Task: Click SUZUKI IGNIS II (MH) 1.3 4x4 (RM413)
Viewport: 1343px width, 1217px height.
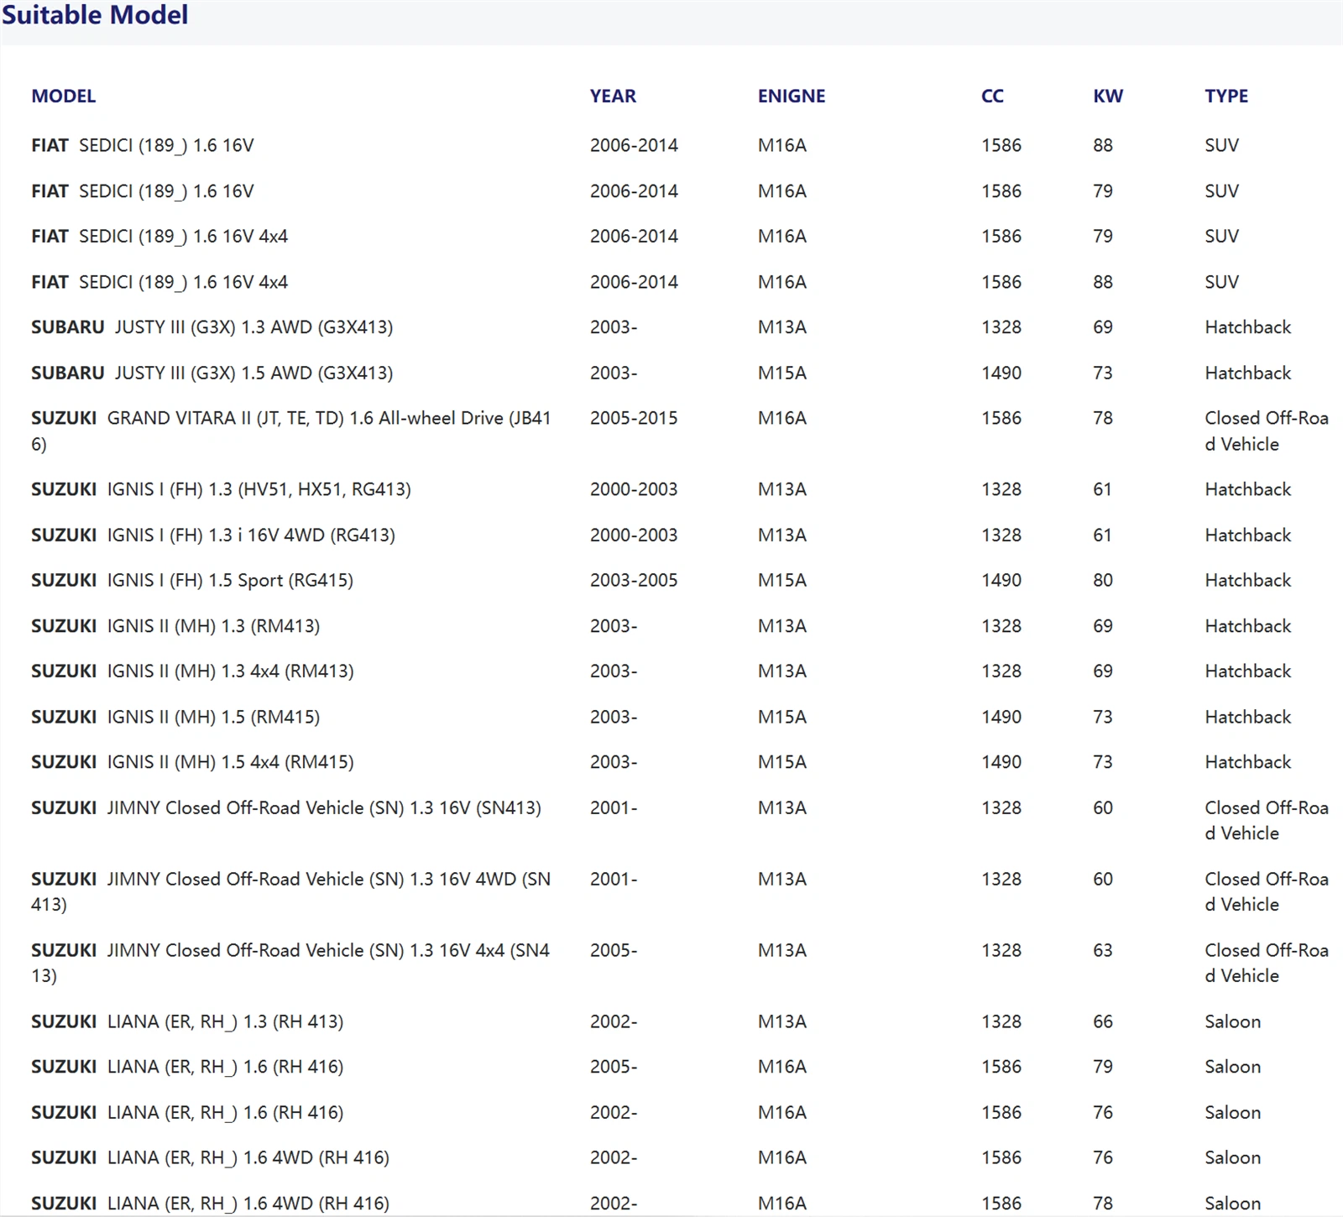Action: pyautogui.click(x=192, y=671)
